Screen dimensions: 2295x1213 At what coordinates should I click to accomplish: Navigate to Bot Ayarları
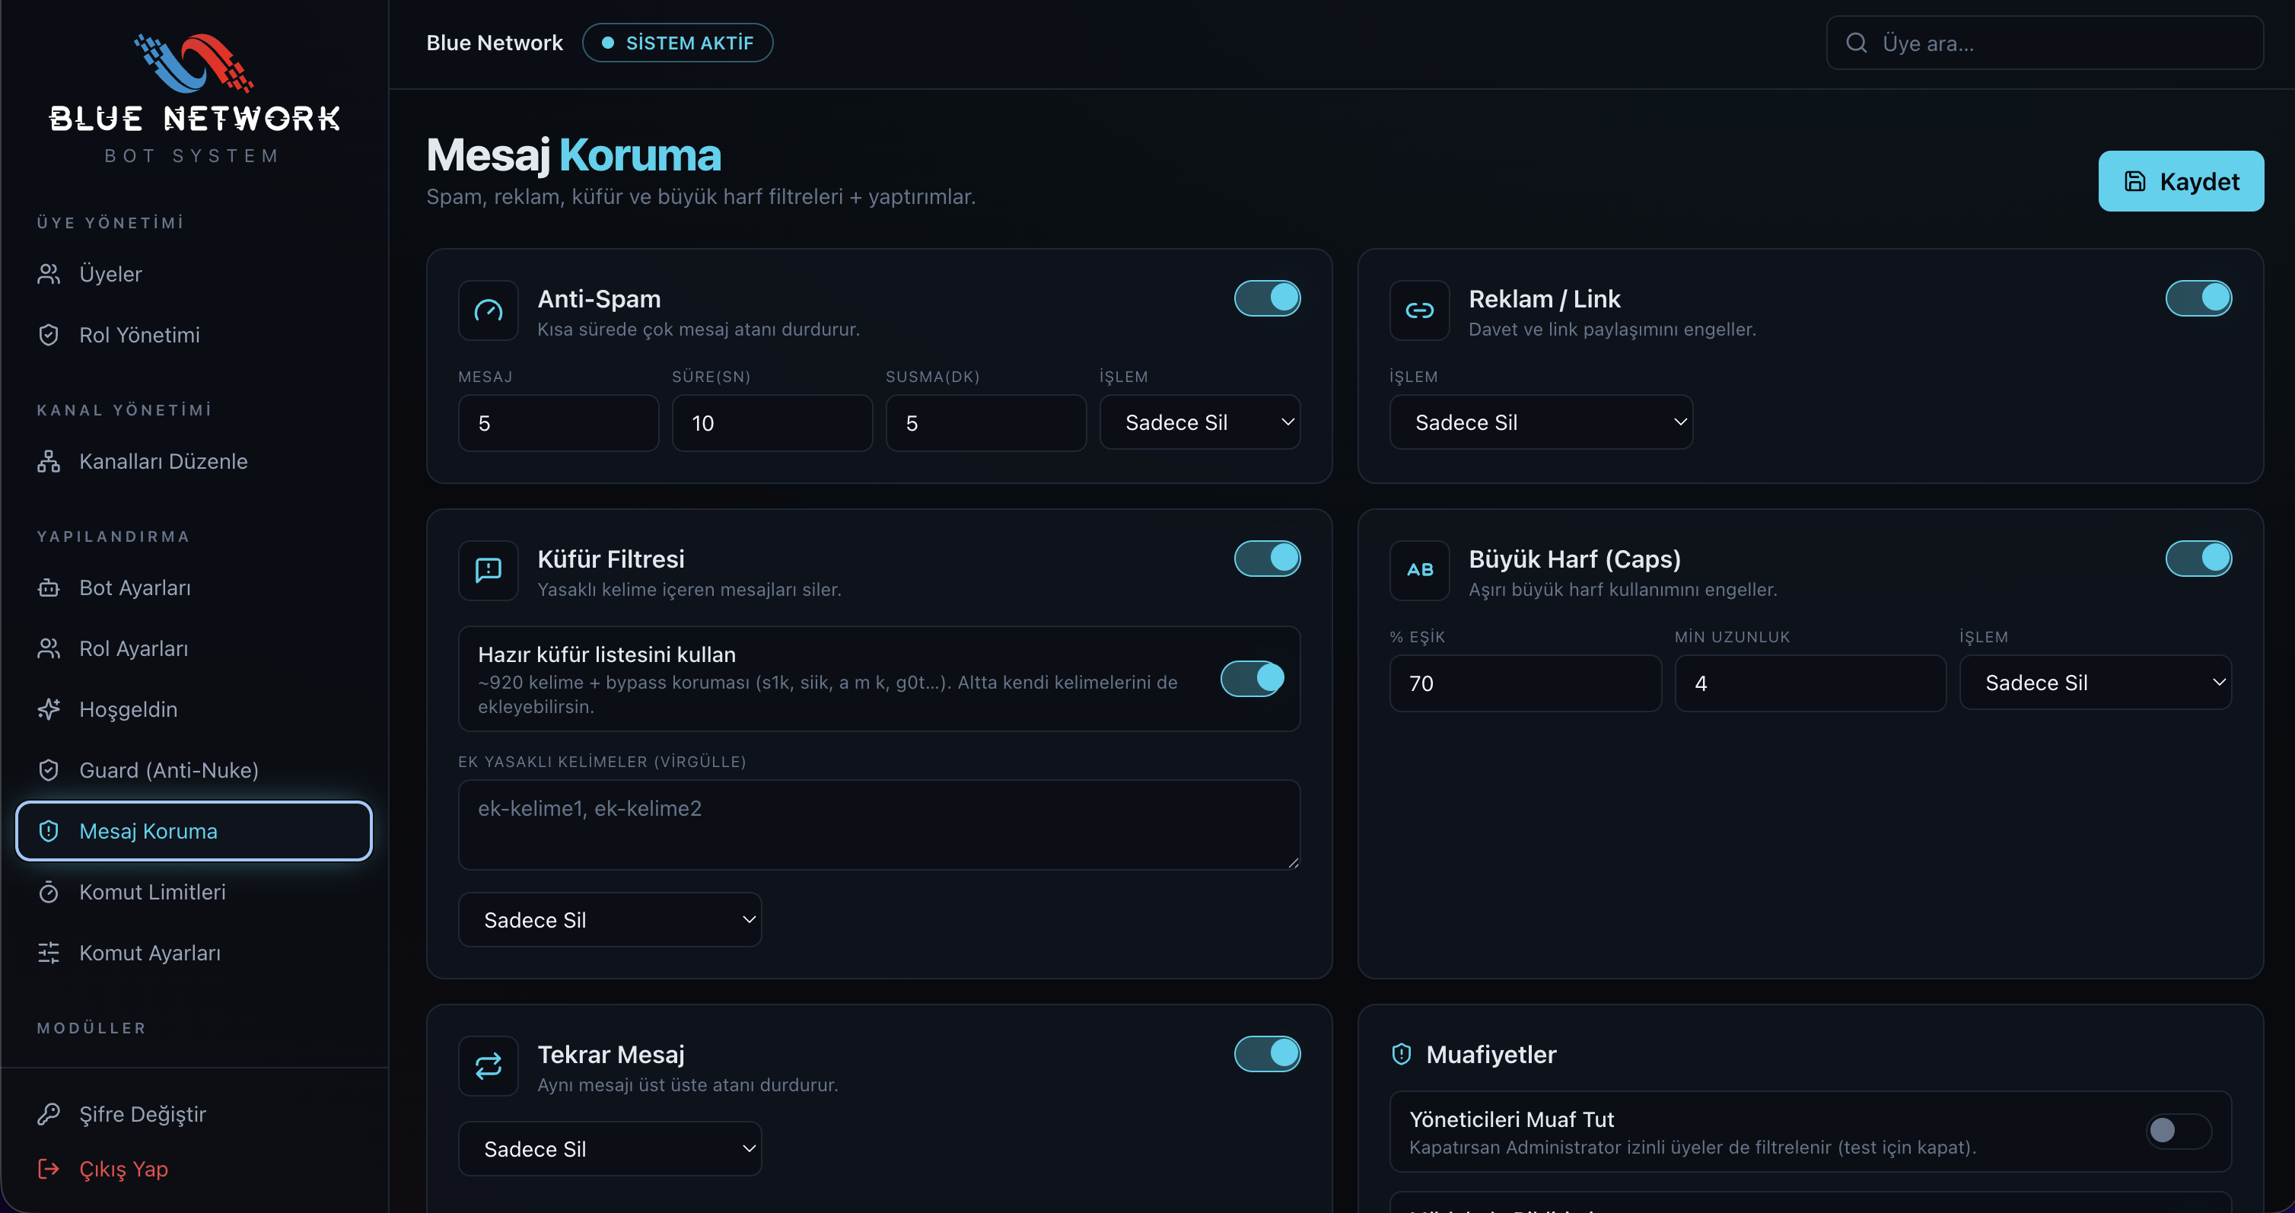(x=194, y=587)
